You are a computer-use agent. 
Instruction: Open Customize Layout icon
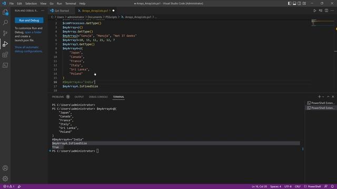(x=304, y=4)
